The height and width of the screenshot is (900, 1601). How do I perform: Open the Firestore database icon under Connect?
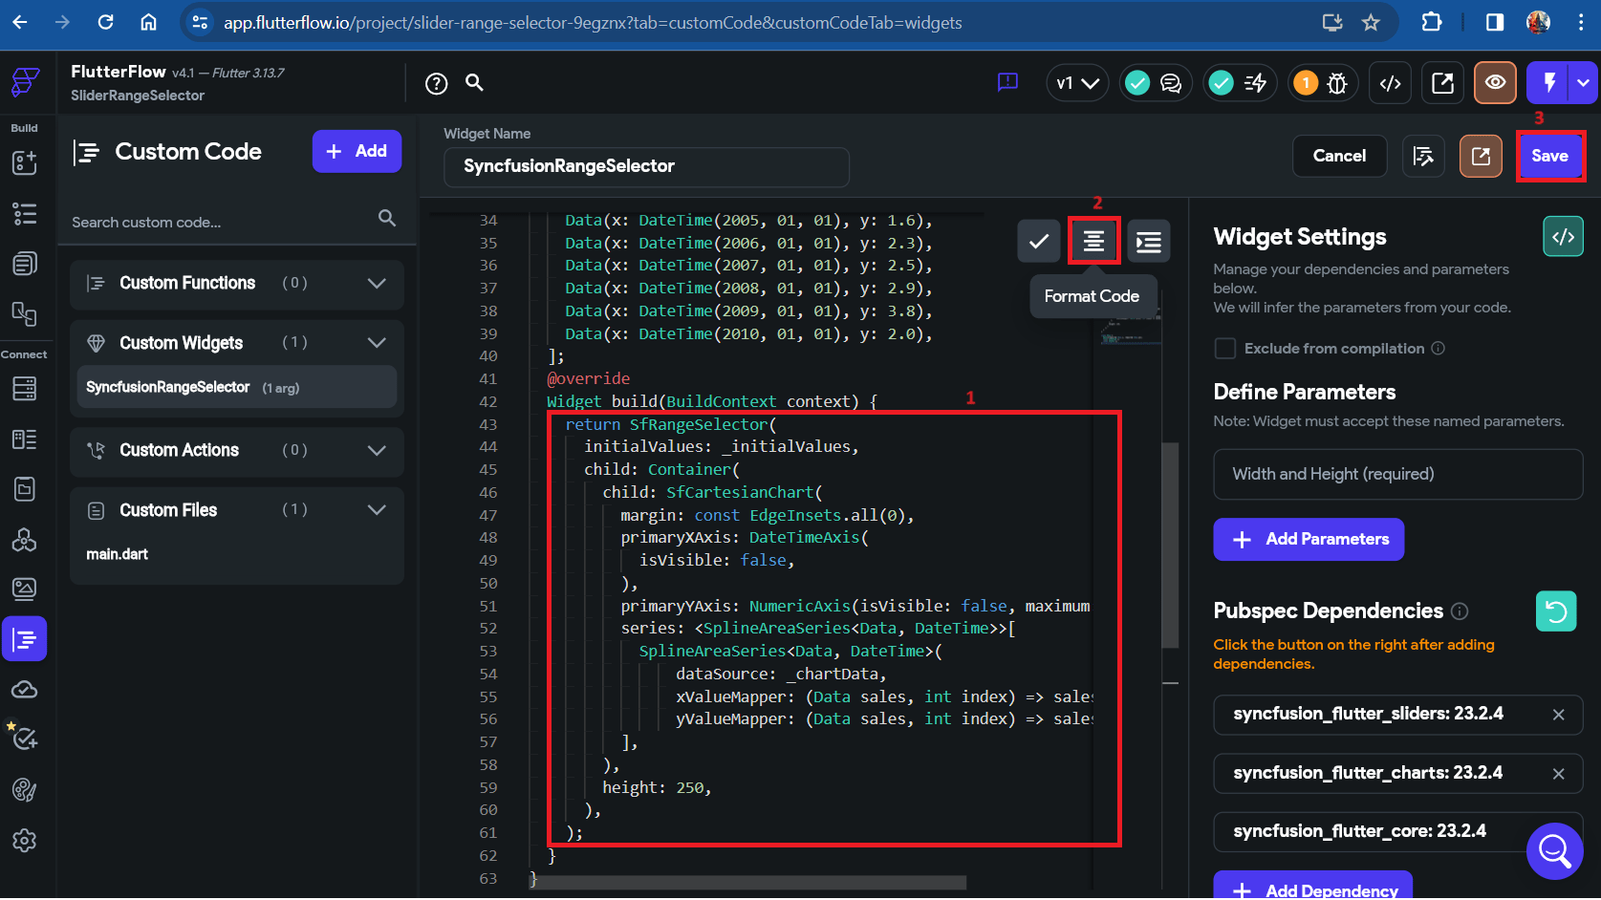pyautogui.click(x=24, y=389)
